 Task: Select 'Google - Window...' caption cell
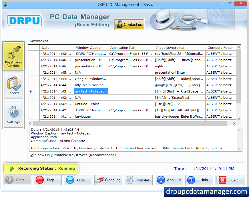[x=91, y=79]
